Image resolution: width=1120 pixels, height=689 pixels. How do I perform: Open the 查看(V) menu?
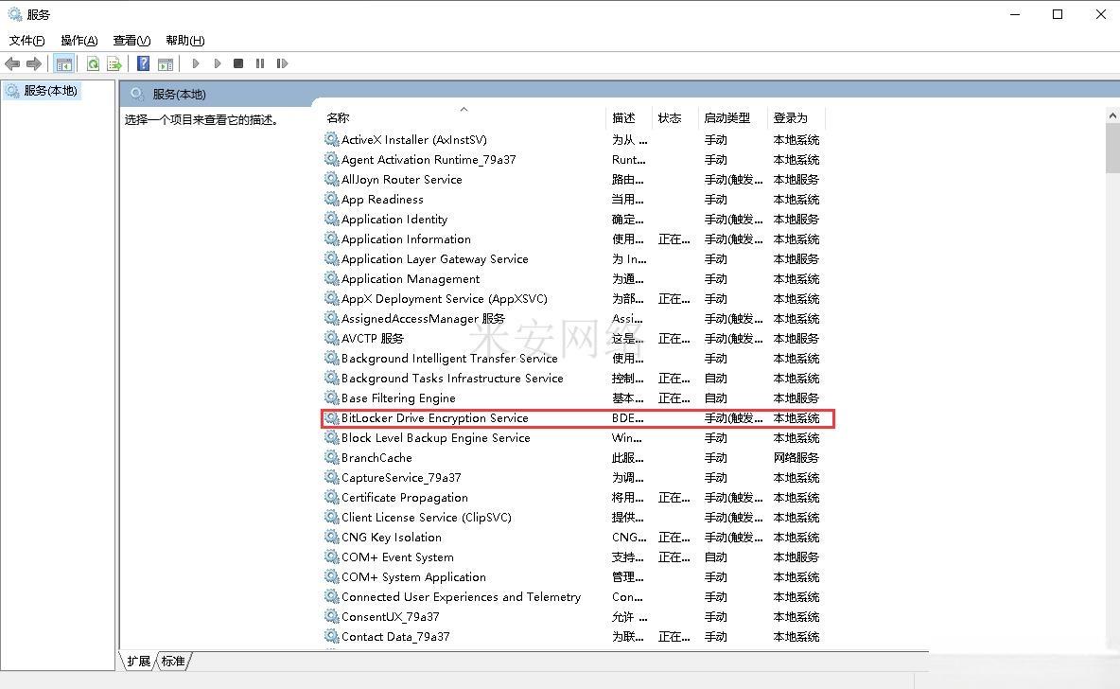tap(131, 40)
